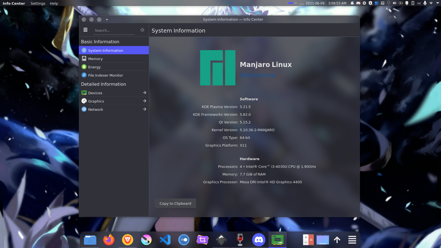Click the up arrow icon in dock
441x248 pixels.
pos(337,240)
